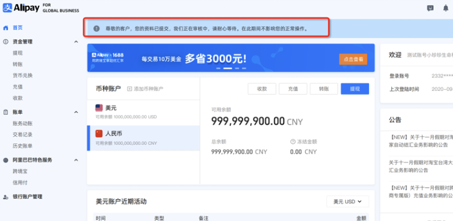Open the 美元 USD currency dropdown
Screen dimensions: 453x221
(347, 201)
